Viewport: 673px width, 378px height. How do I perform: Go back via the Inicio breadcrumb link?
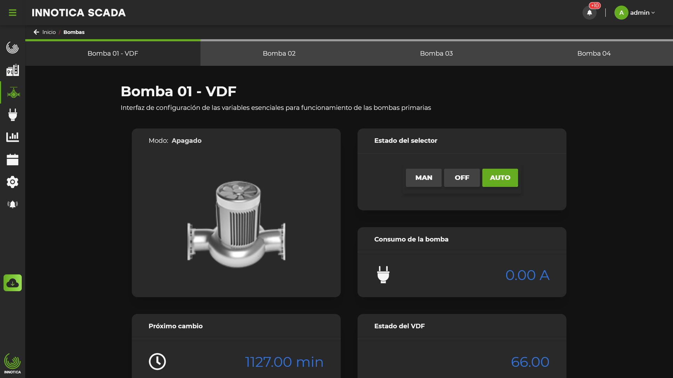point(49,32)
